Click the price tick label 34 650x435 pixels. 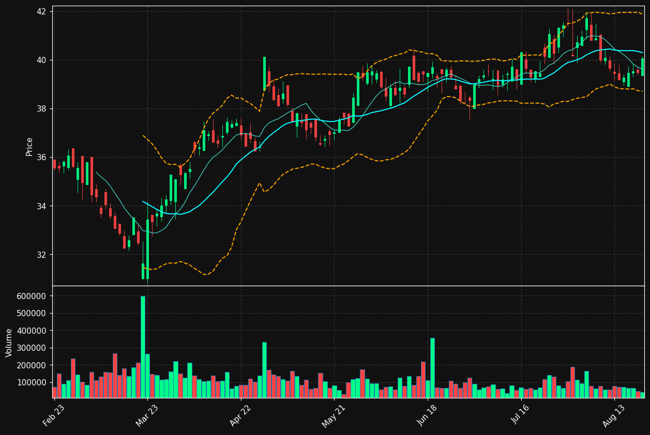[x=42, y=206]
